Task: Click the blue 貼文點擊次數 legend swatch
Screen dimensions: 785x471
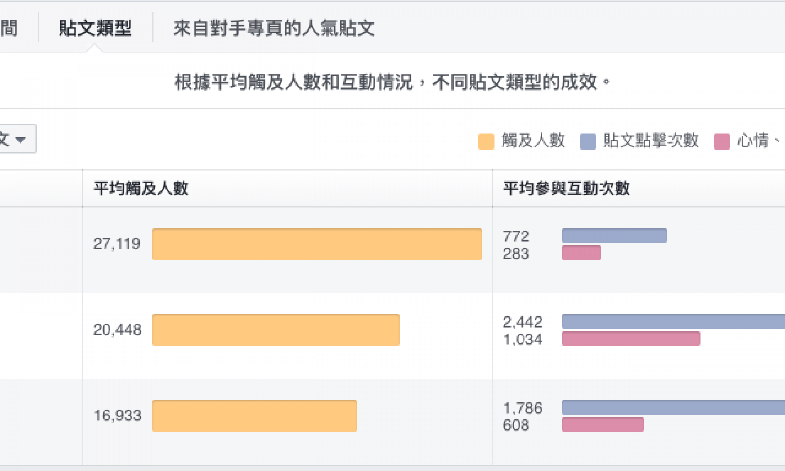Action: pos(588,141)
